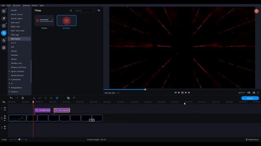Split clip with the scissors icon
Screen dimensions: 261x146
coord(34,98)
